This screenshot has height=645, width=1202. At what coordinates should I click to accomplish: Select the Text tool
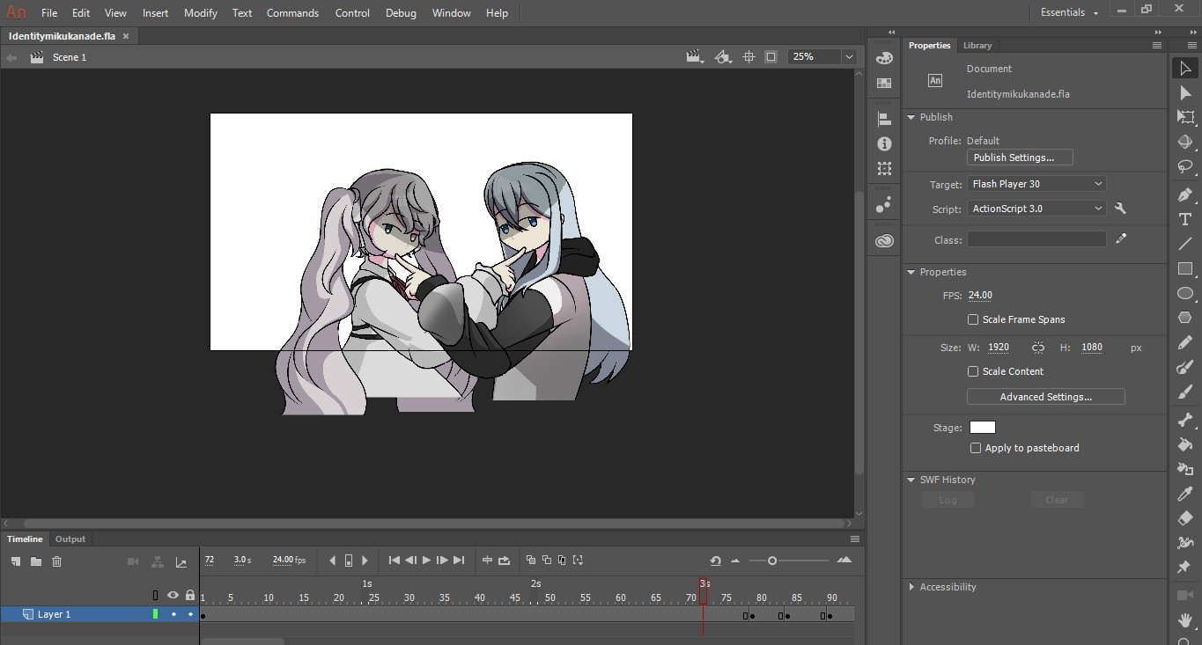(1185, 219)
